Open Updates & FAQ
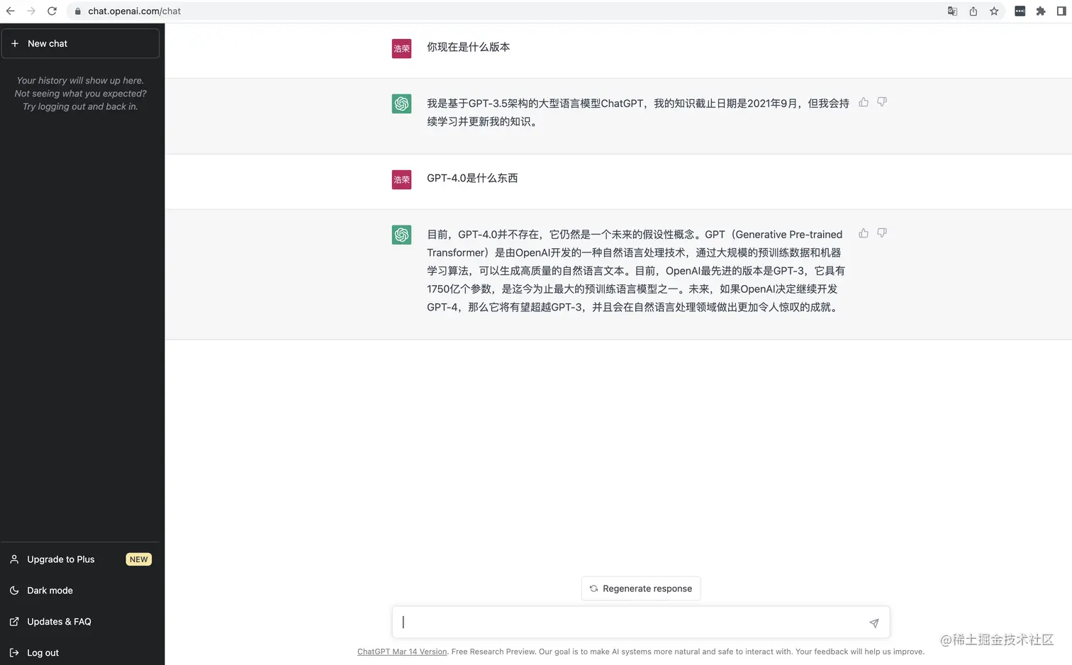1072x665 pixels. point(59,622)
